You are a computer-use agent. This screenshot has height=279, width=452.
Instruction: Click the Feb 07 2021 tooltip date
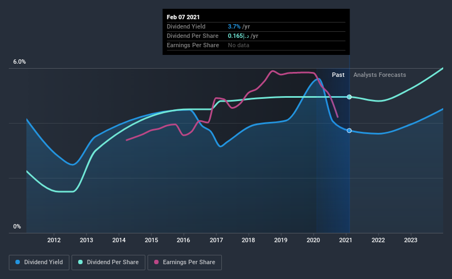tap(183, 17)
